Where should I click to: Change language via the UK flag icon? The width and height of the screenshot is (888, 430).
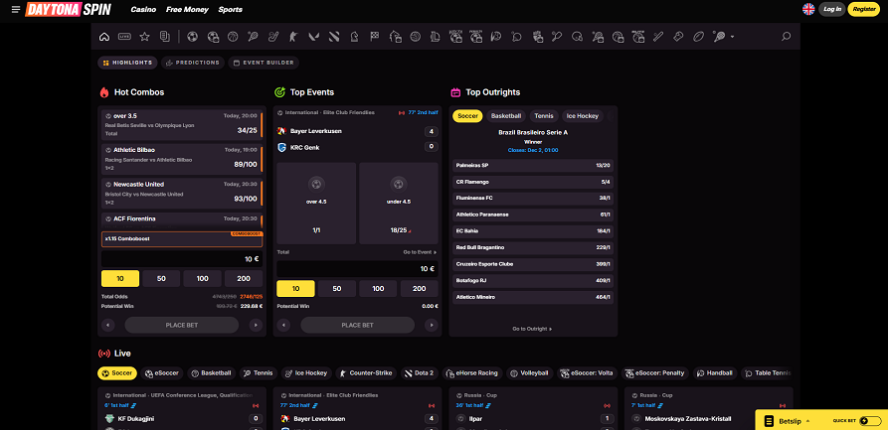pyautogui.click(x=808, y=9)
